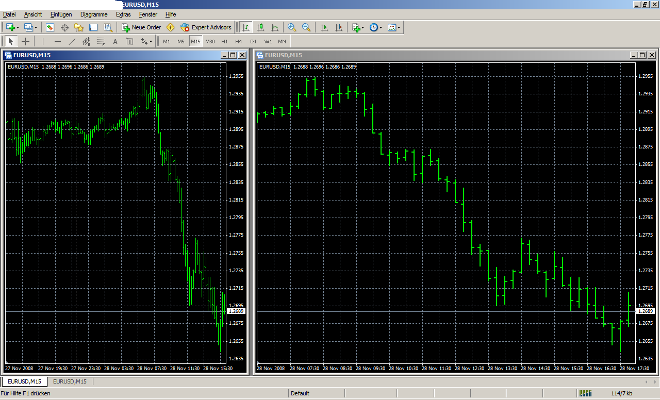Pick the Fibonacci retracement tool
The width and height of the screenshot is (660, 400).
[101, 41]
